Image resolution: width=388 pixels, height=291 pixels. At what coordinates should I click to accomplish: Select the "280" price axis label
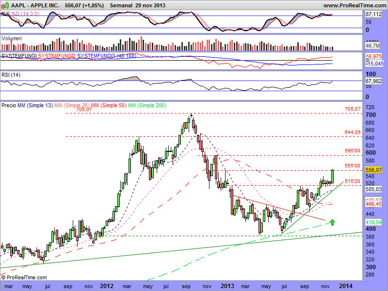pos(370,275)
